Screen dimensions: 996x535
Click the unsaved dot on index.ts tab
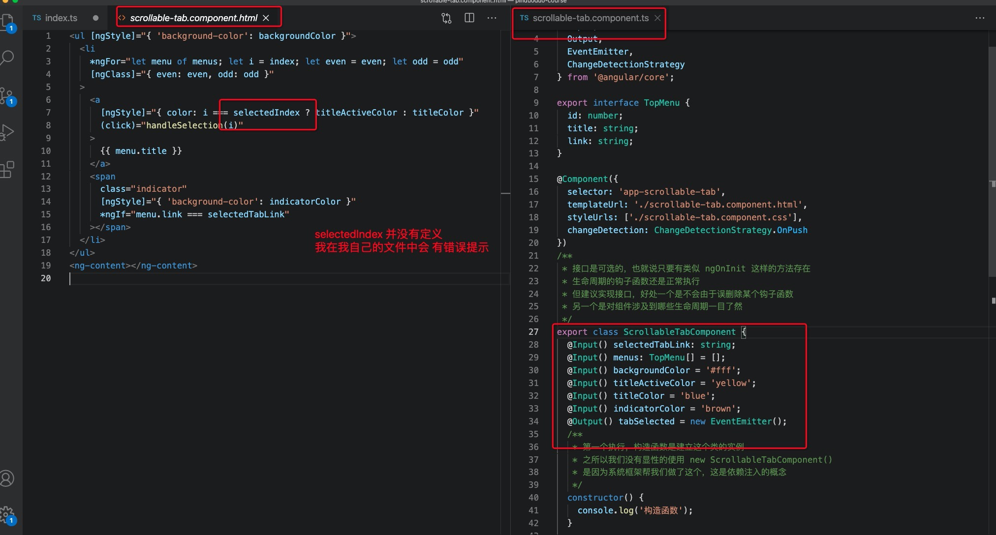(95, 18)
